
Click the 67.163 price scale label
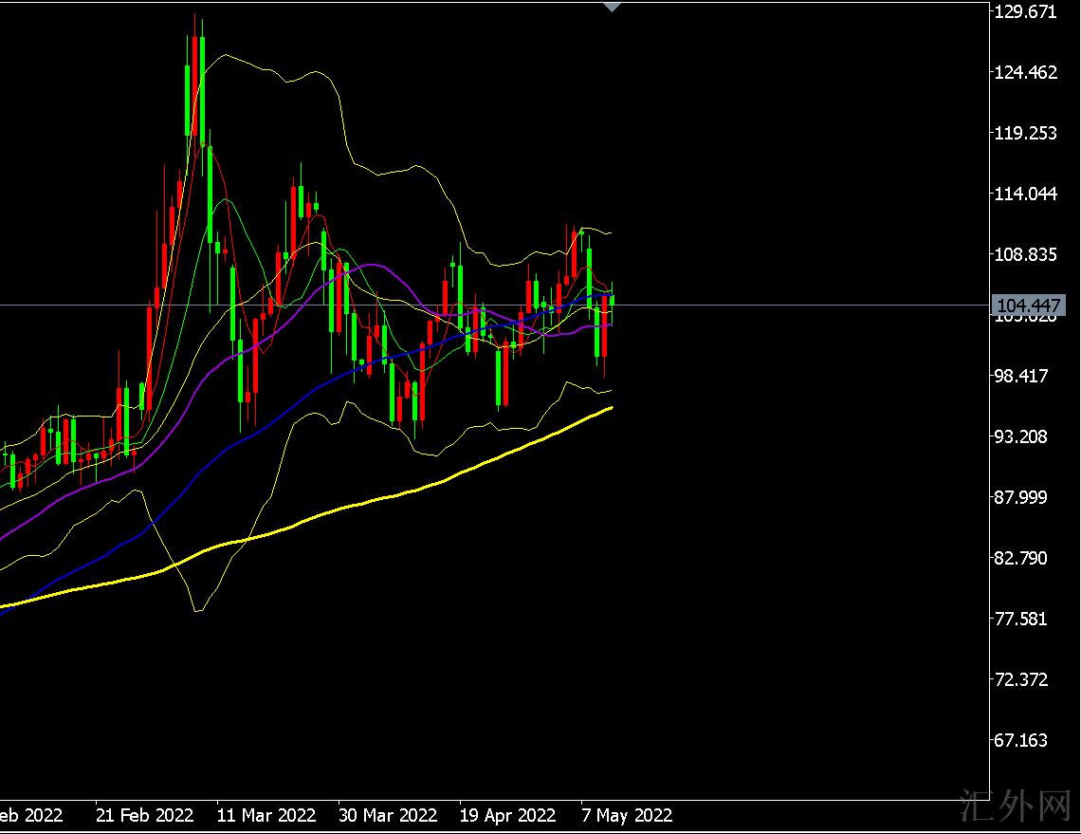coord(1022,740)
